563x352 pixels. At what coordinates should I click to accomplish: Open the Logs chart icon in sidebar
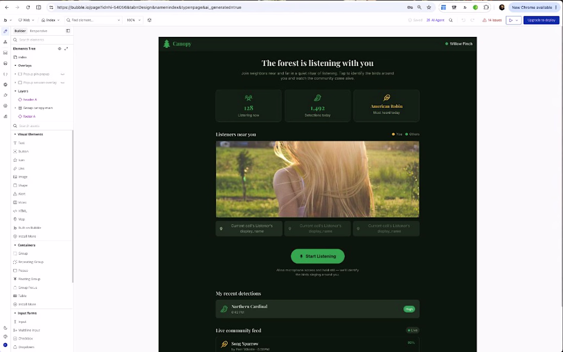click(5, 116)
